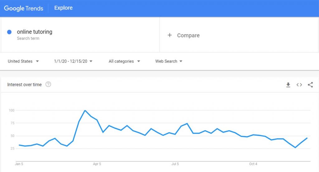Screen dimensions: 319x172
Task: Open the Web Search type dropdown
Action: click(169, 61)
